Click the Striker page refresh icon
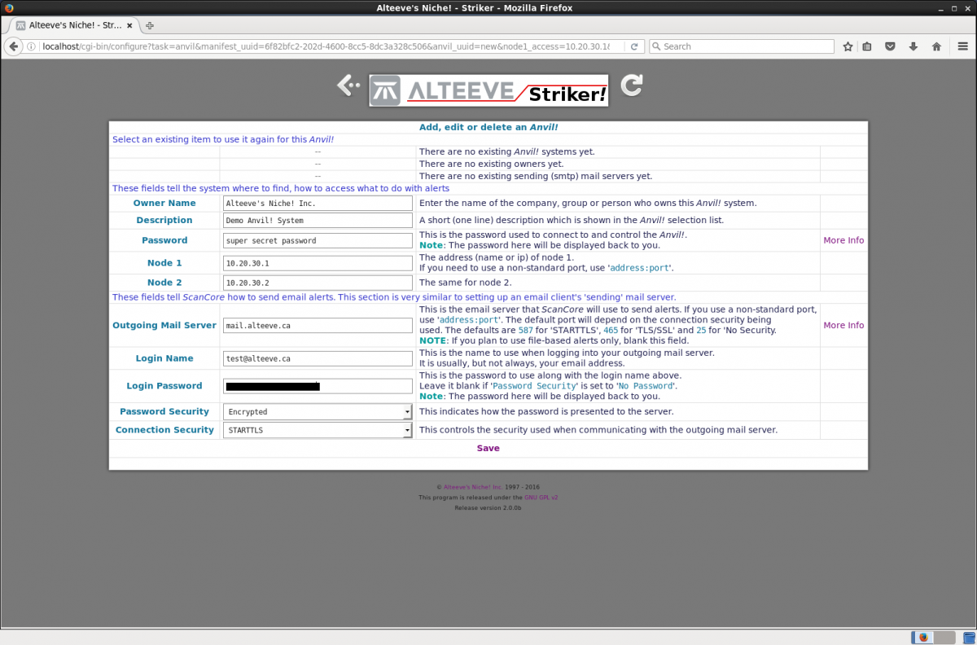The width and height of the screenshot is (977, 645). pos(631,86)
